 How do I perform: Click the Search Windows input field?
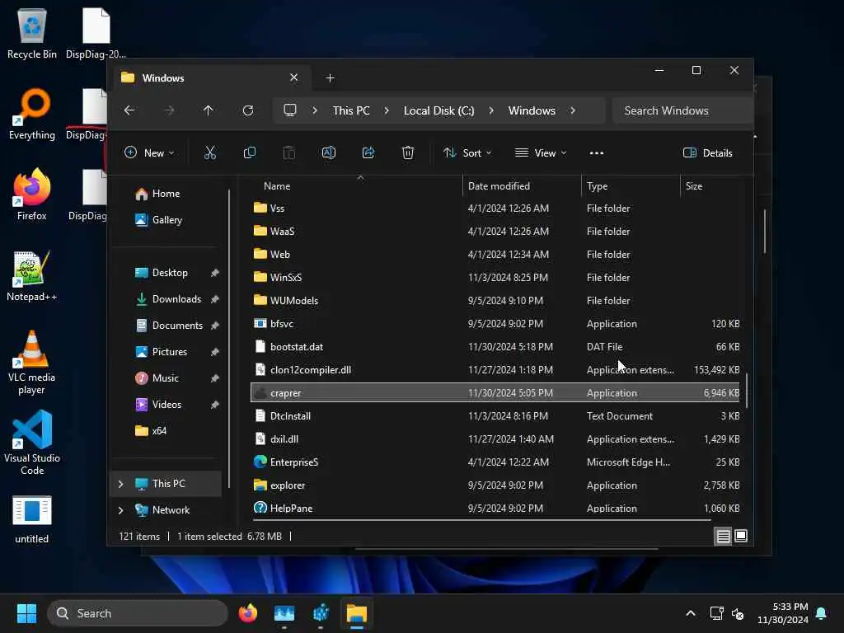coord(682,110)
